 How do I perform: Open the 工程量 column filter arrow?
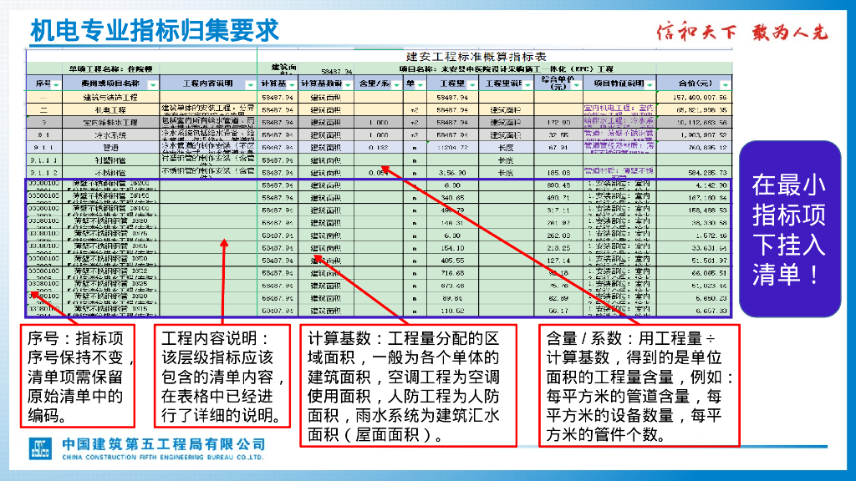(x=472, y=84)
